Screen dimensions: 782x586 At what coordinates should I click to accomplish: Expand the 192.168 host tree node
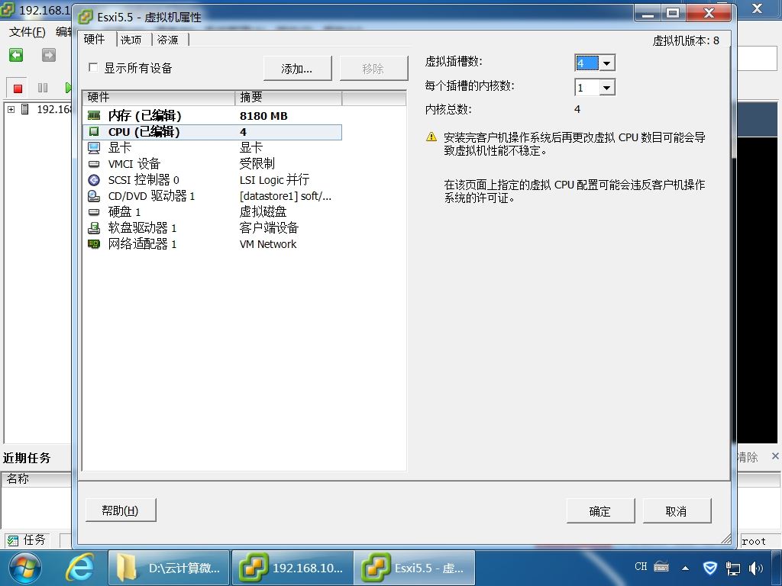pyautogui.click(x=11, y=109)
